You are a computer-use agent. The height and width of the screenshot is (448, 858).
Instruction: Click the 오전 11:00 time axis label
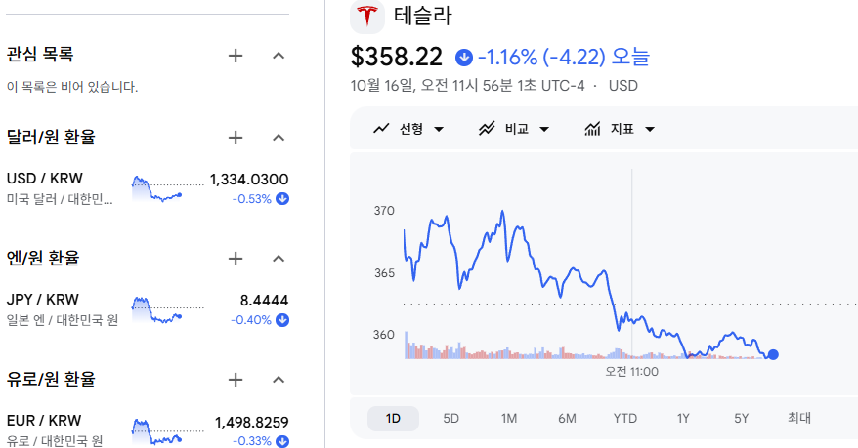coord(631,372)
